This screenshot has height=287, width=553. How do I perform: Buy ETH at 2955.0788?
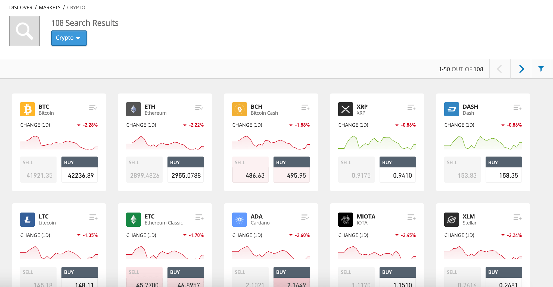186,170
